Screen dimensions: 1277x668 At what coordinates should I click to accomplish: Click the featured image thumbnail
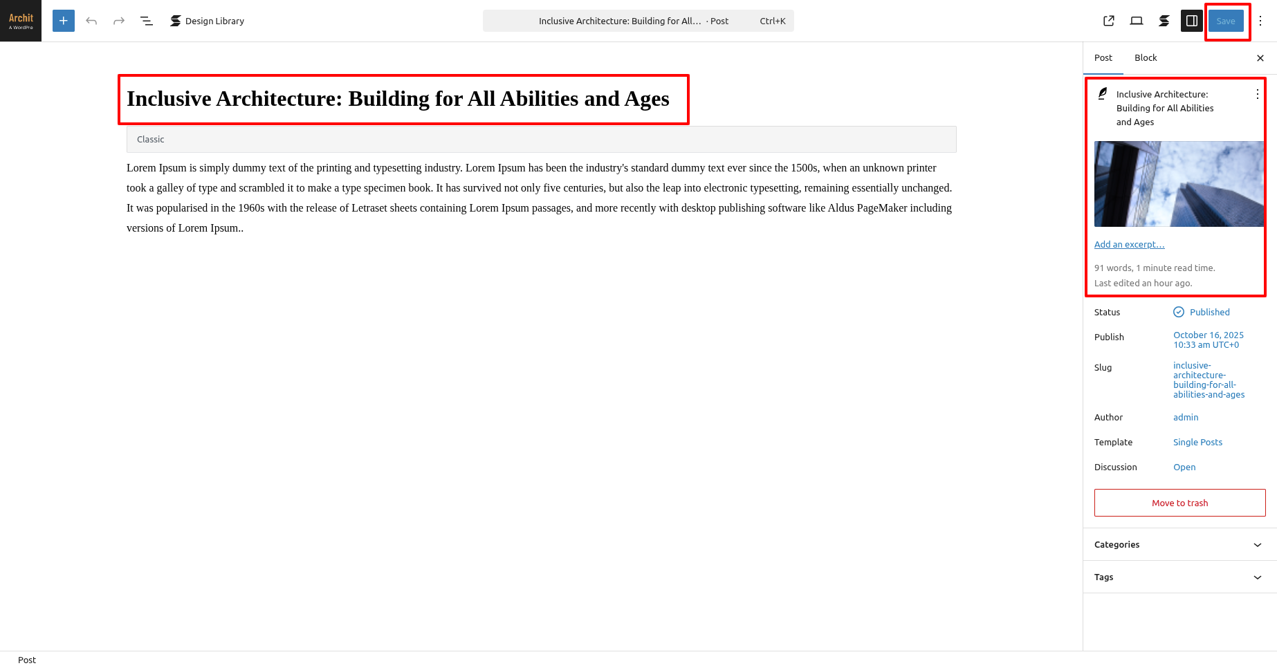click(1179, 184)
